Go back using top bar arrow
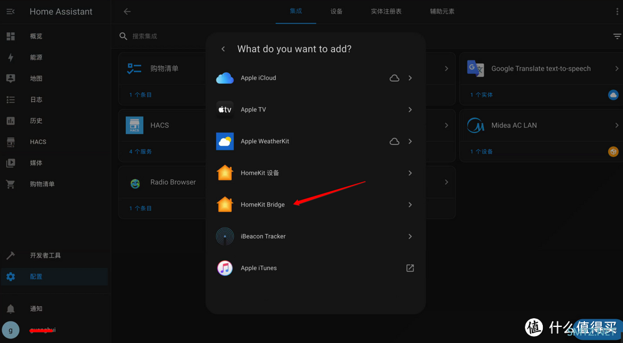 [x=127, y=12]
